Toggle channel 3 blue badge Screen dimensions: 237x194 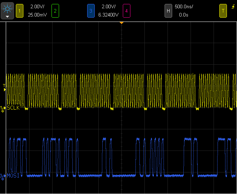pos(91,11)
